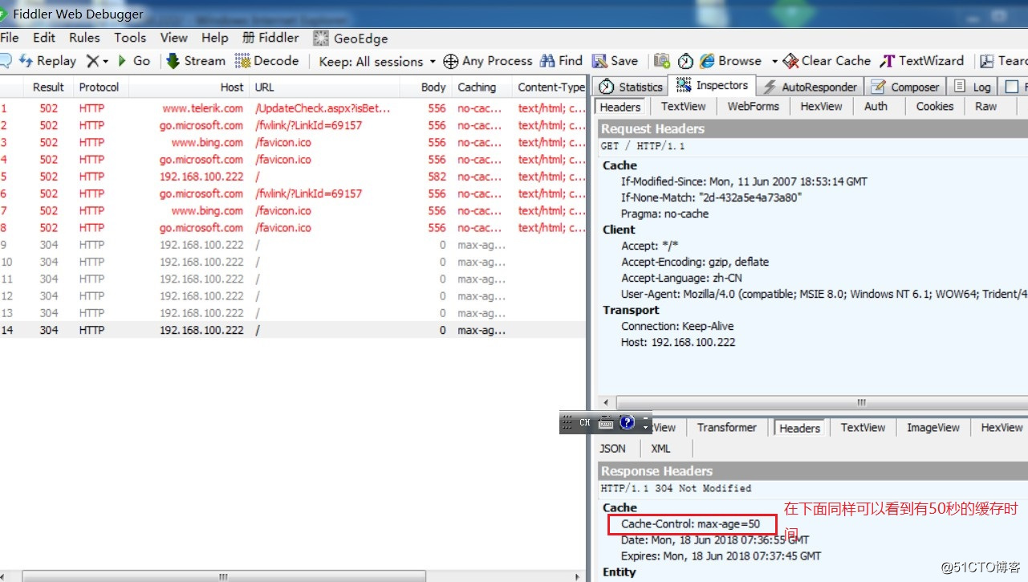Open the Tools menu
This screenshot has height=582, width=1028.
click(x=130, y=38)
